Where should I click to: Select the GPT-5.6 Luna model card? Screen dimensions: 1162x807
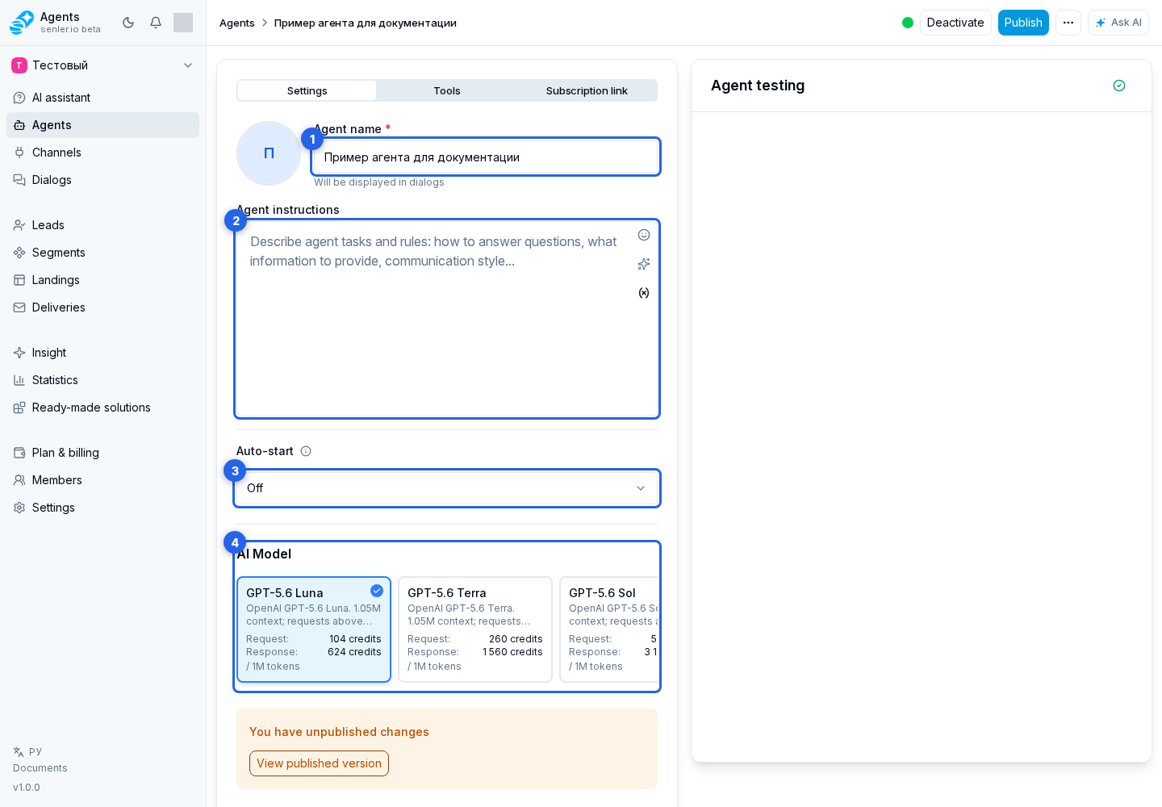[x=314, y=629]
